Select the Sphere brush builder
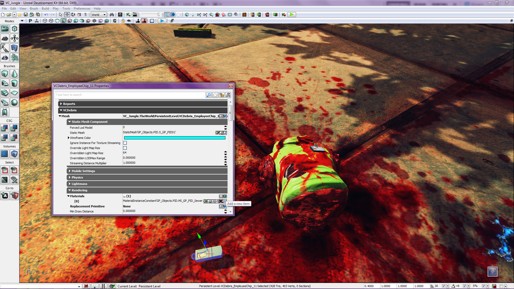Image resolution: width=514 pixels, height=289 pixels. click(14, 102)
